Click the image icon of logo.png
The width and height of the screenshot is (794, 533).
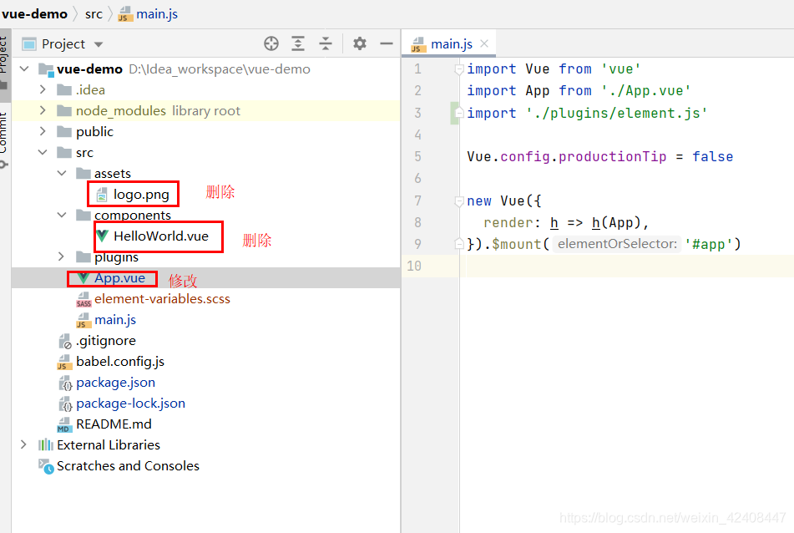[102, 195]
